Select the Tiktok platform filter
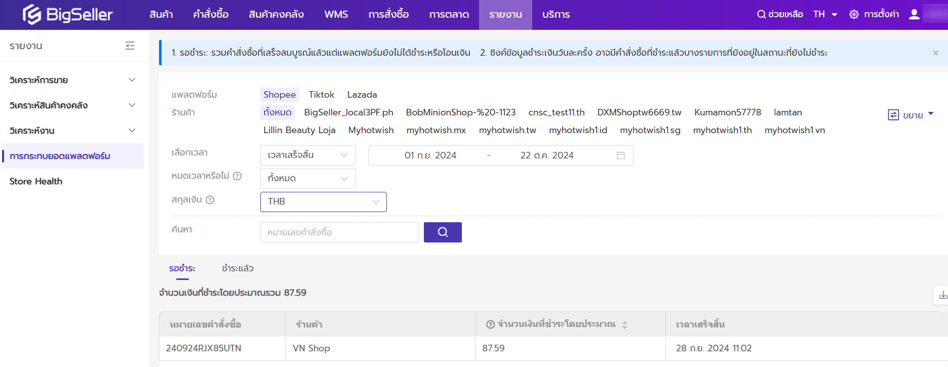 (x=321, y=95)
